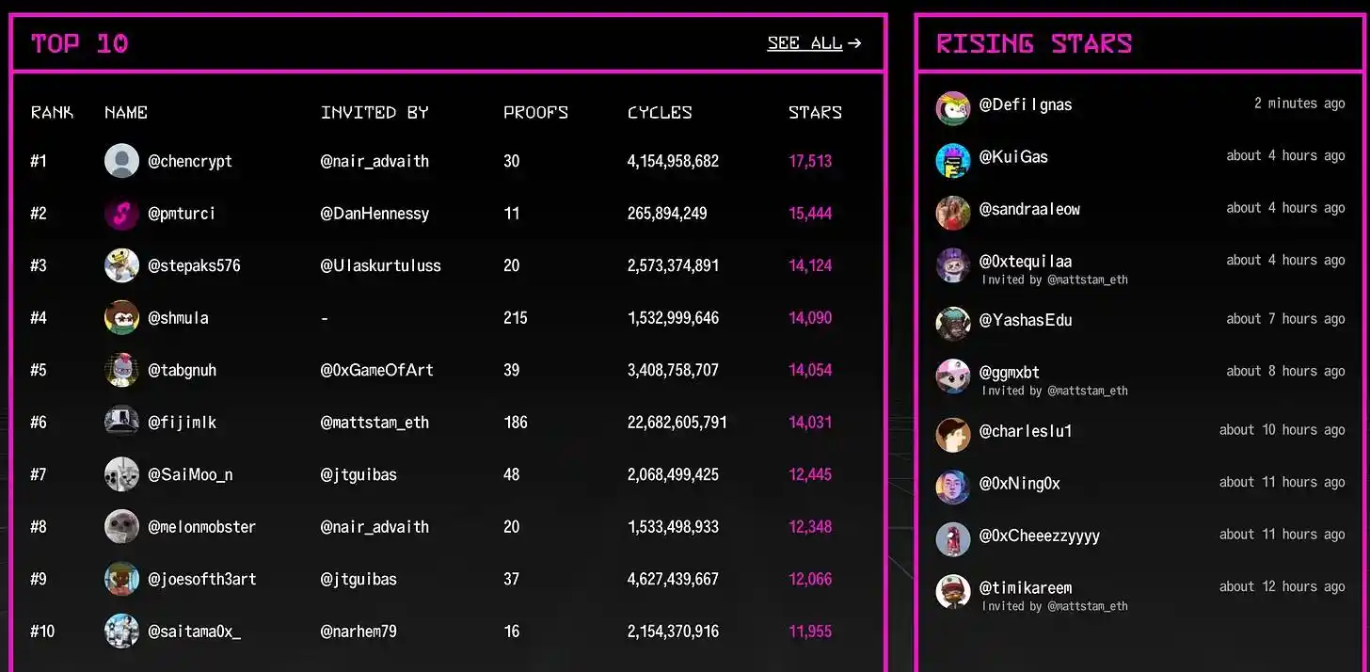
Task: Click the SEE ALL arrow link
Action: 814,43
